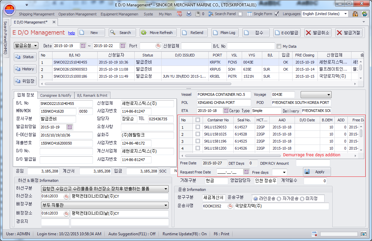
Task: Toggle the Search Panel checkbox
Action: (x=240, y=14)
